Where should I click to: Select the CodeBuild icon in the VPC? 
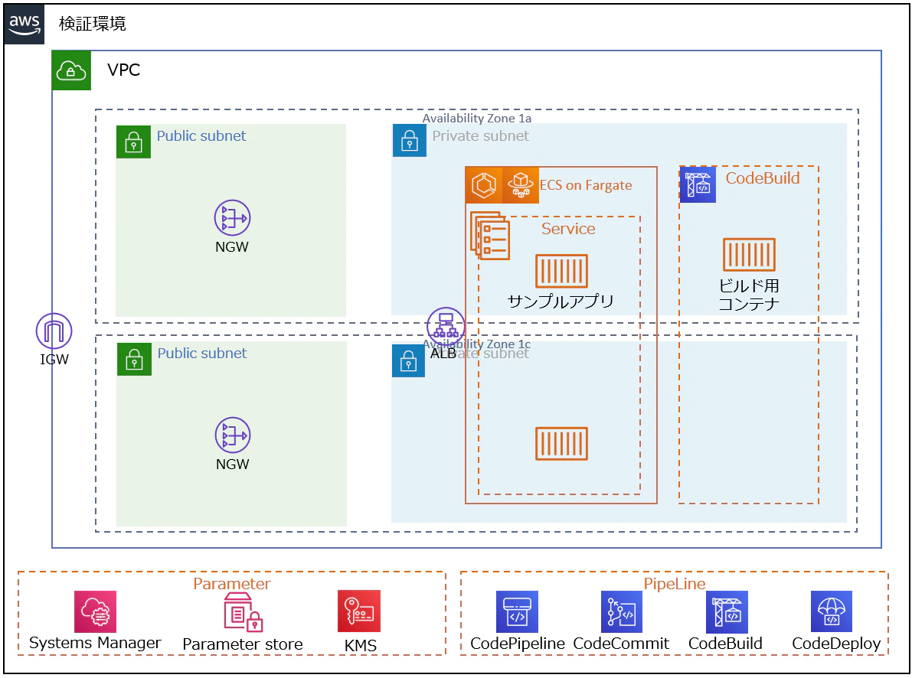pos(698,185)
